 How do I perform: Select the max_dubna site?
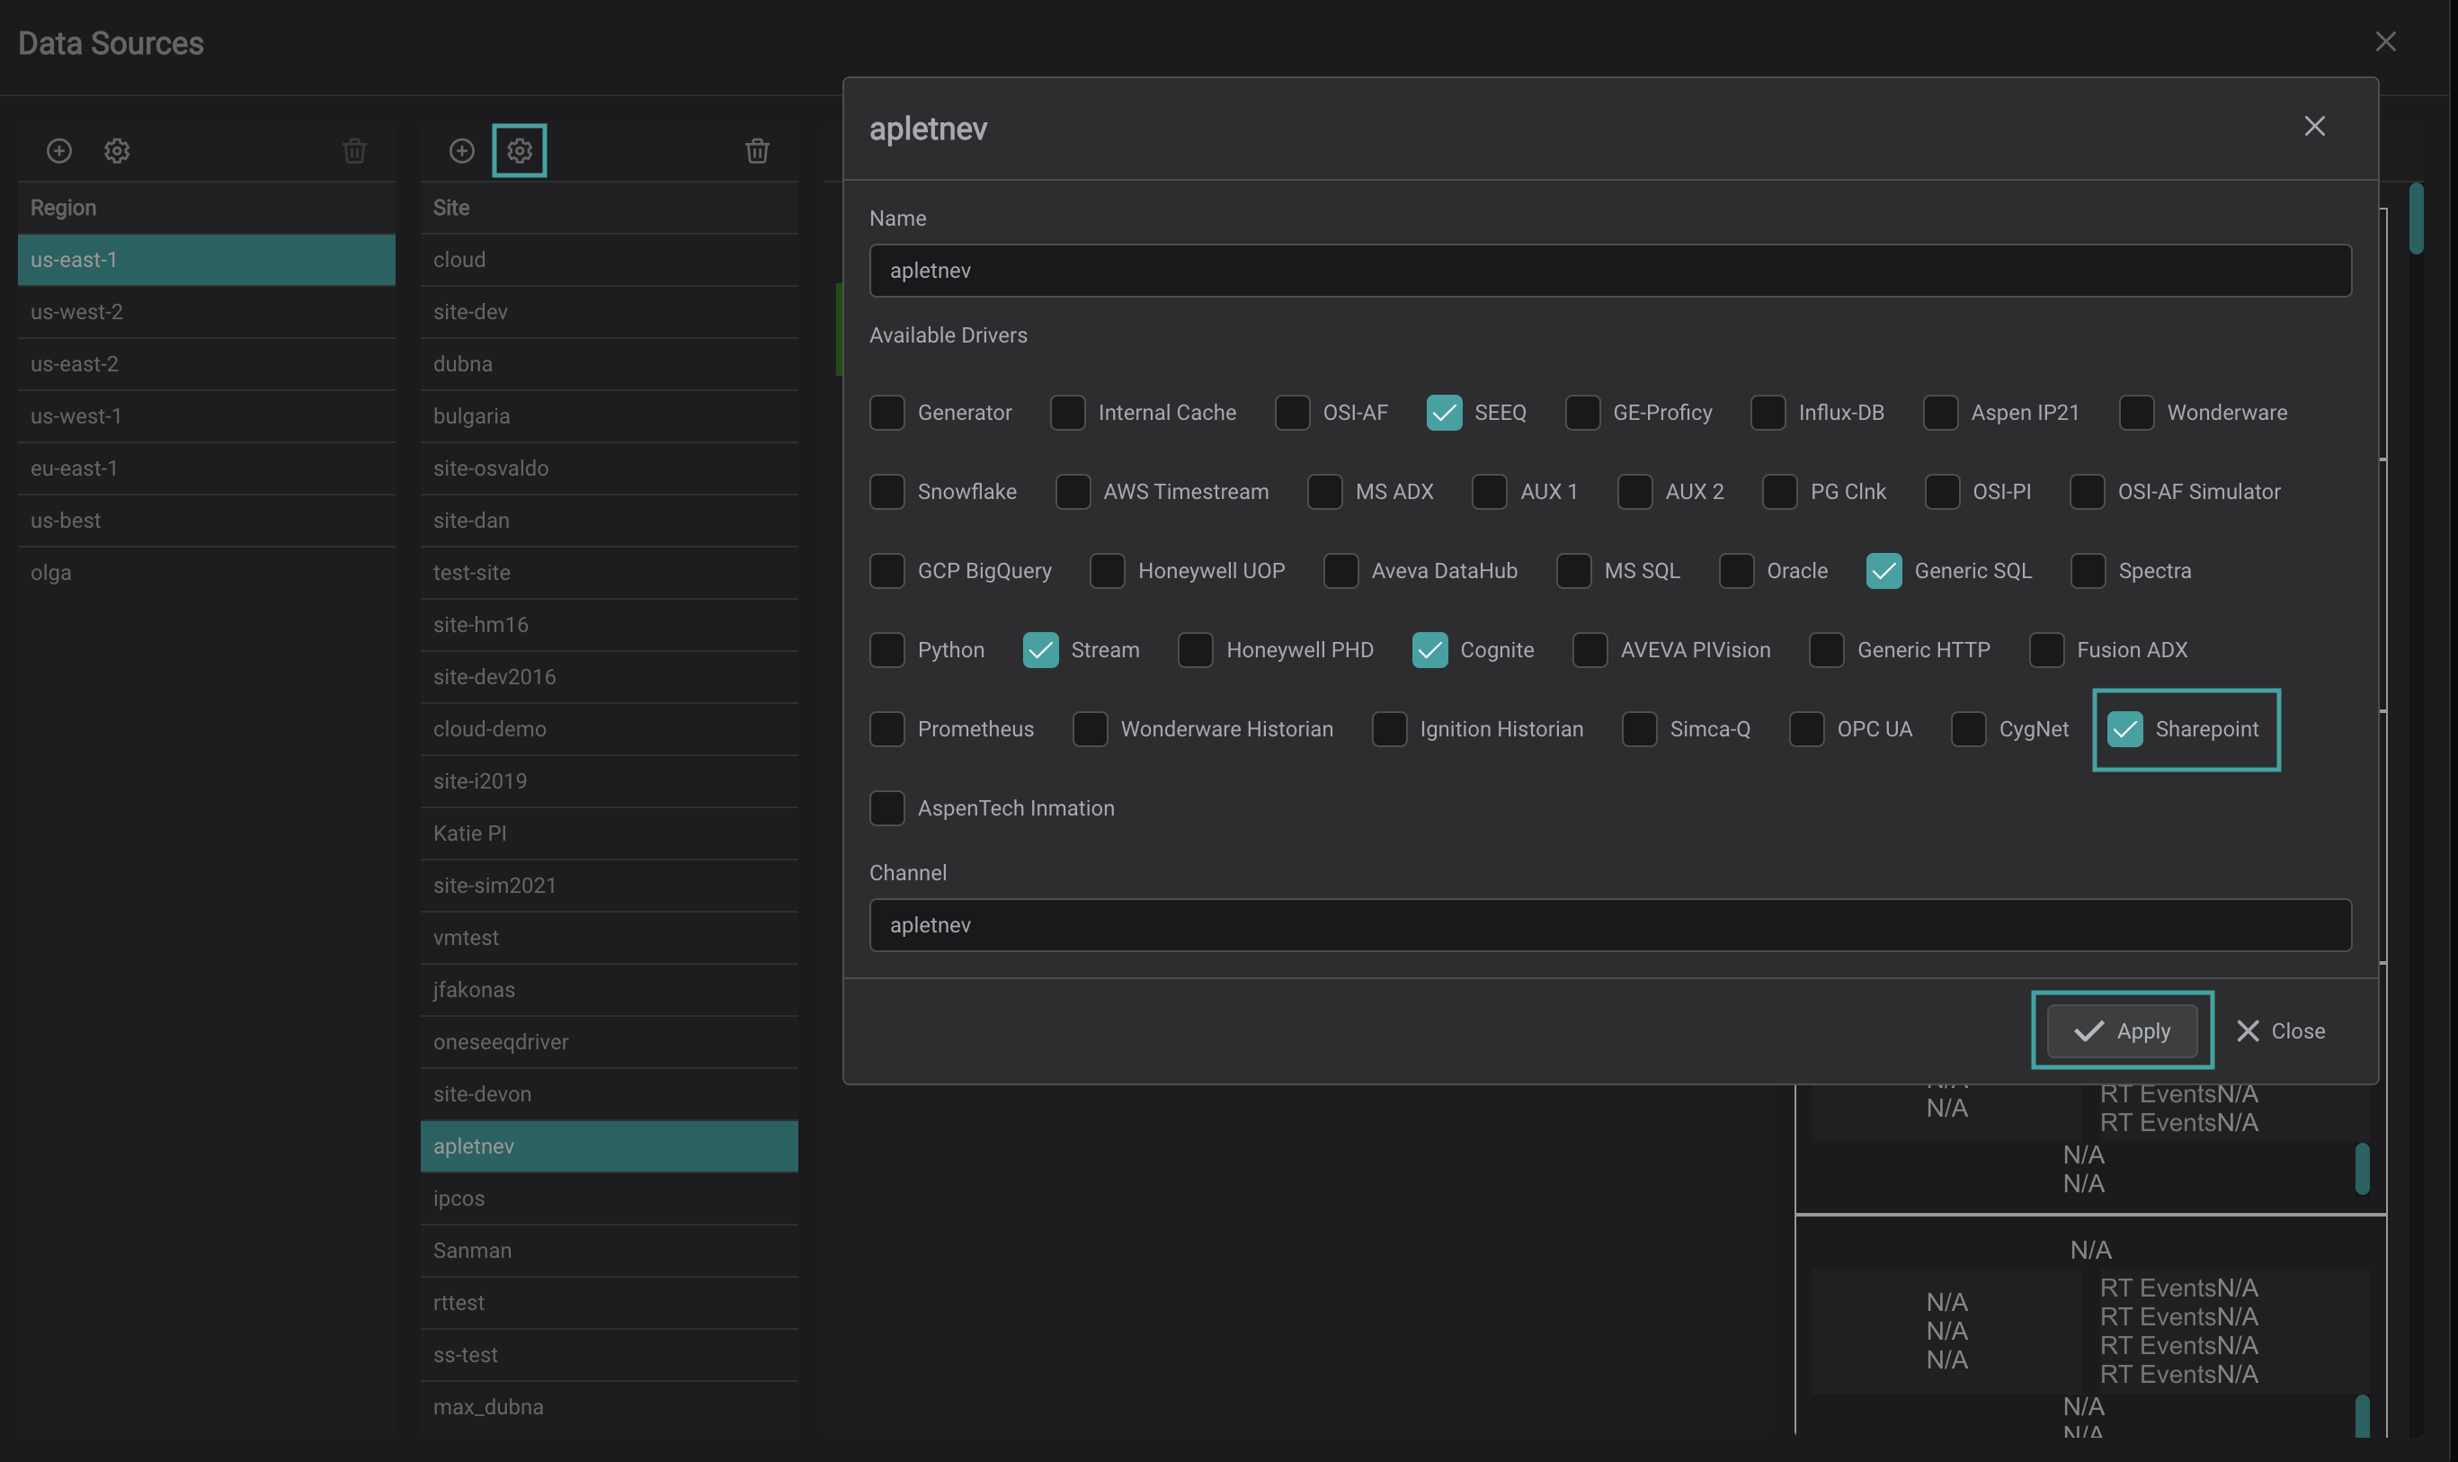(610, 1408)
